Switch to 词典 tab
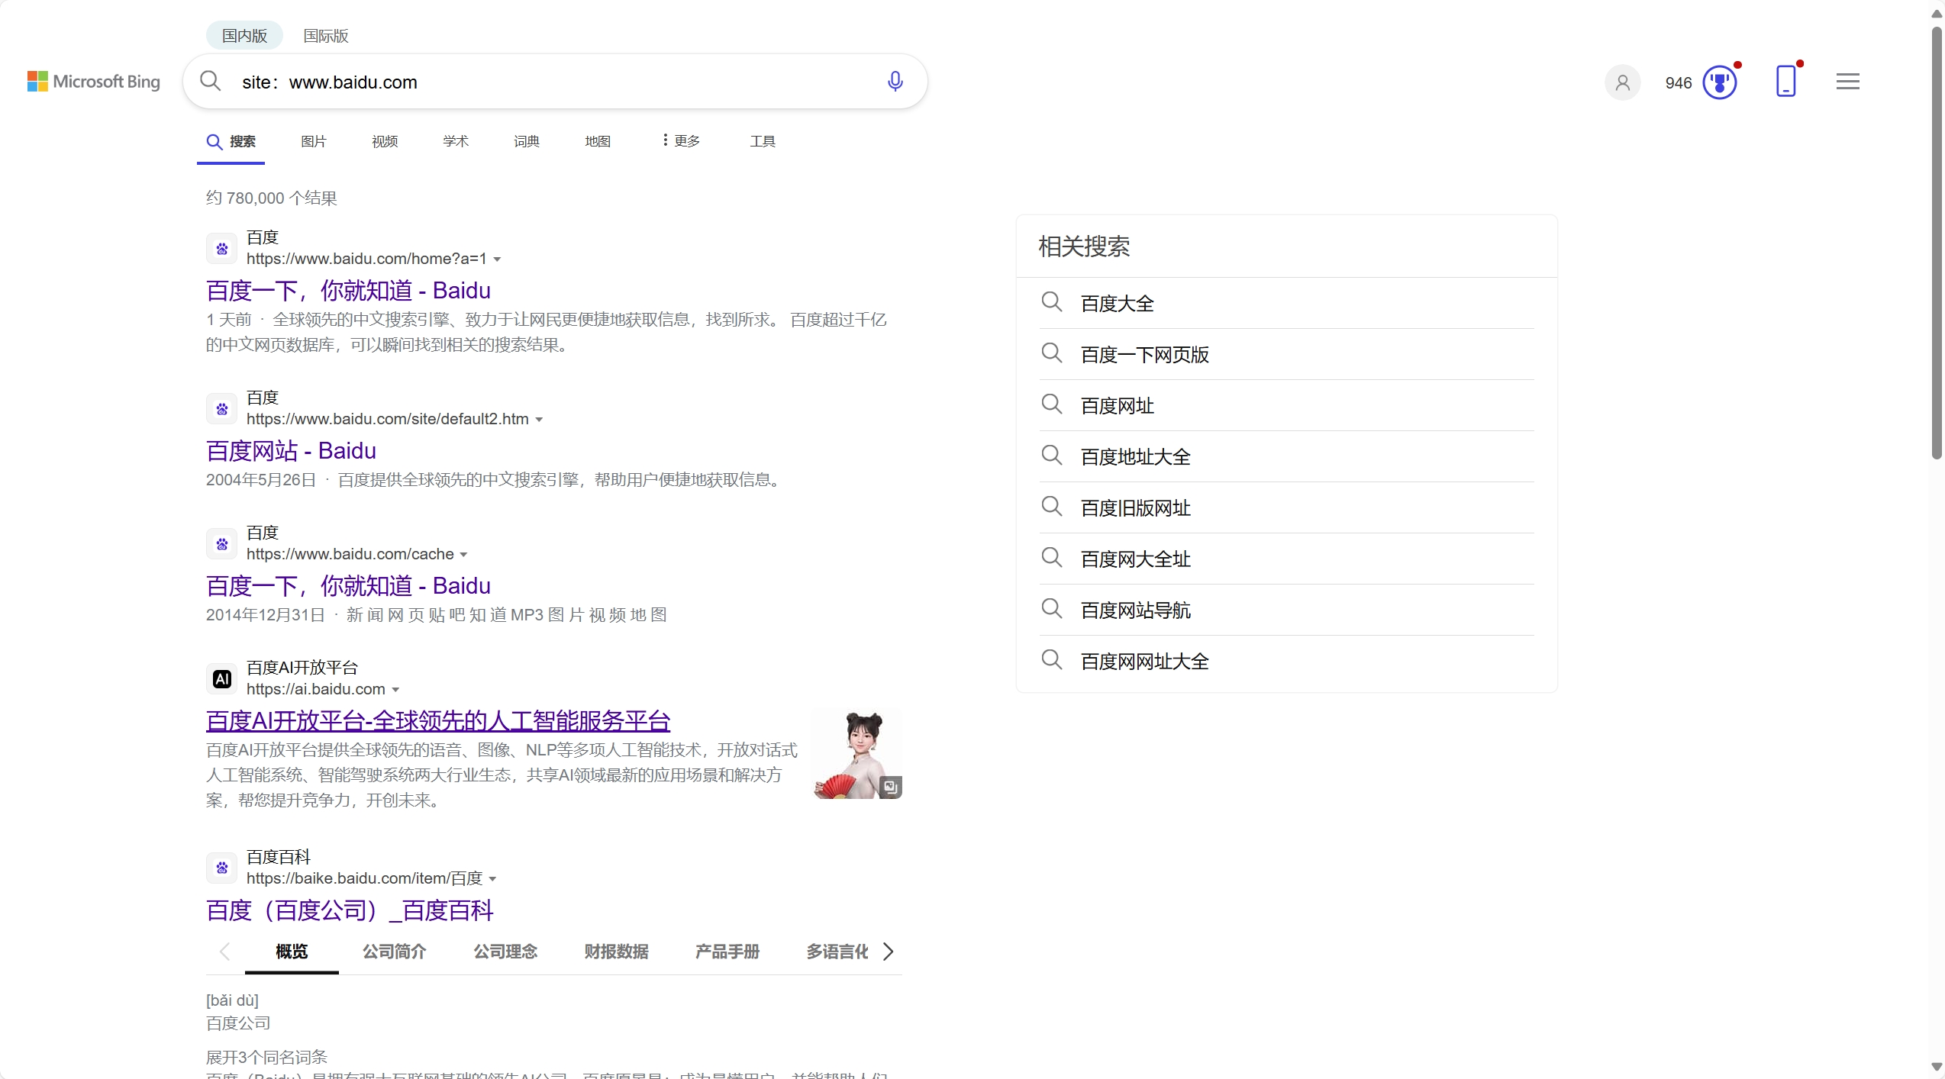 coord(527,142)
